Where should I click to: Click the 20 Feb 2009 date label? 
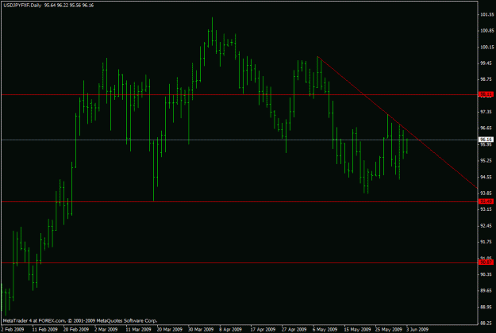(76, 329)
